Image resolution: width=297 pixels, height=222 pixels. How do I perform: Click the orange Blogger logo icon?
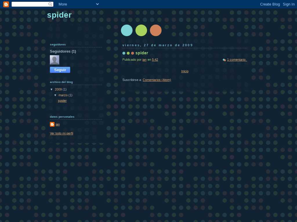(x=6, y=4)
